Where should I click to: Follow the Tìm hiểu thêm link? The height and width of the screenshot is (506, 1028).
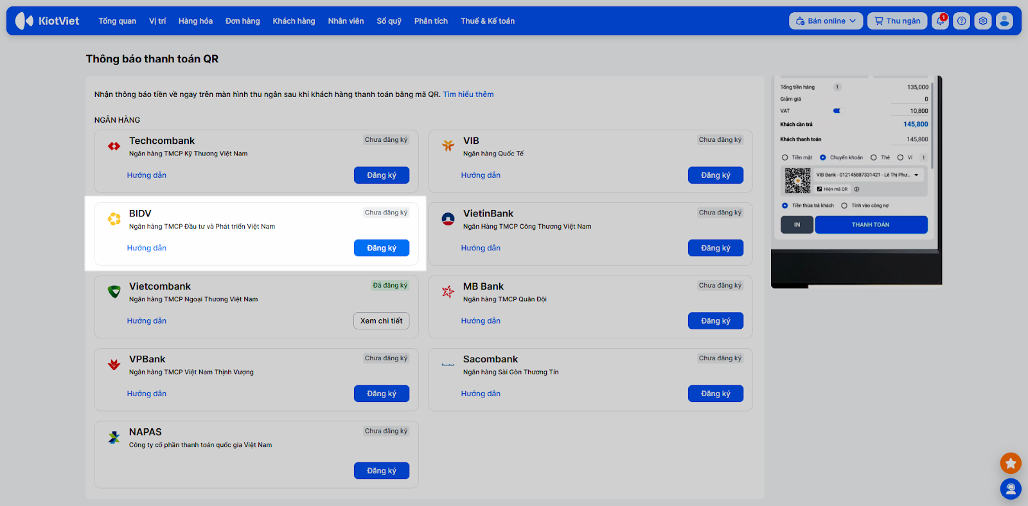(x=468, y=94)
